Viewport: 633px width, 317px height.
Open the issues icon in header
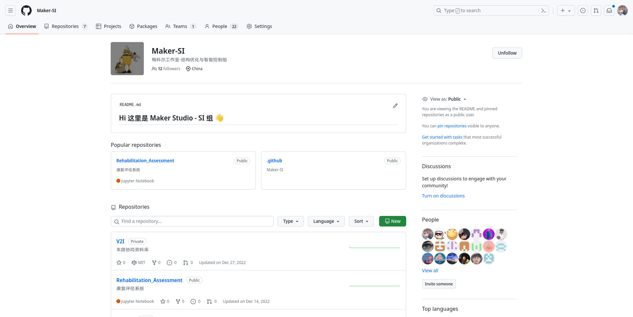pos(583,11)
